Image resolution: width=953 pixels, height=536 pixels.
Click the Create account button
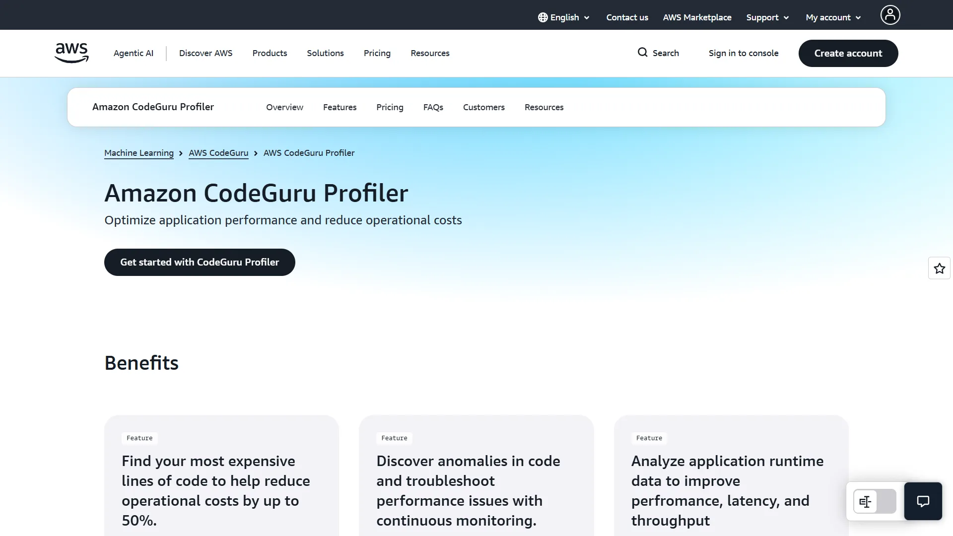point(848,53)
